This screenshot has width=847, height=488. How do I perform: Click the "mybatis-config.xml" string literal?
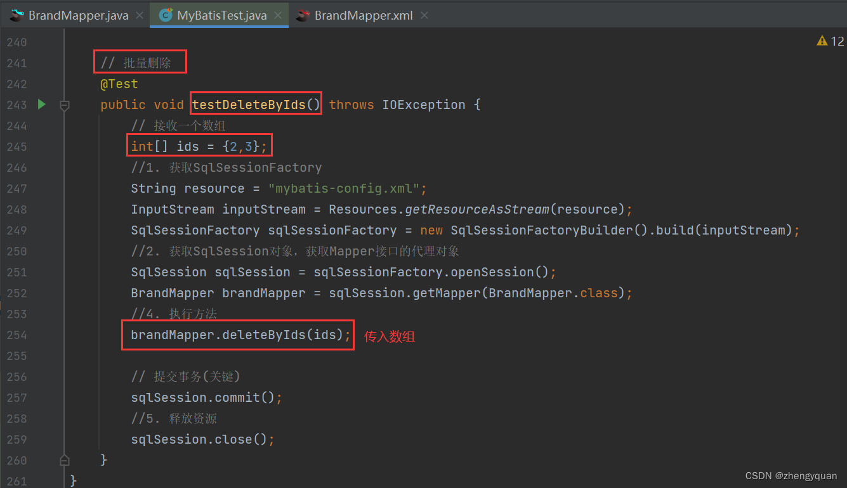click(344, 188)
